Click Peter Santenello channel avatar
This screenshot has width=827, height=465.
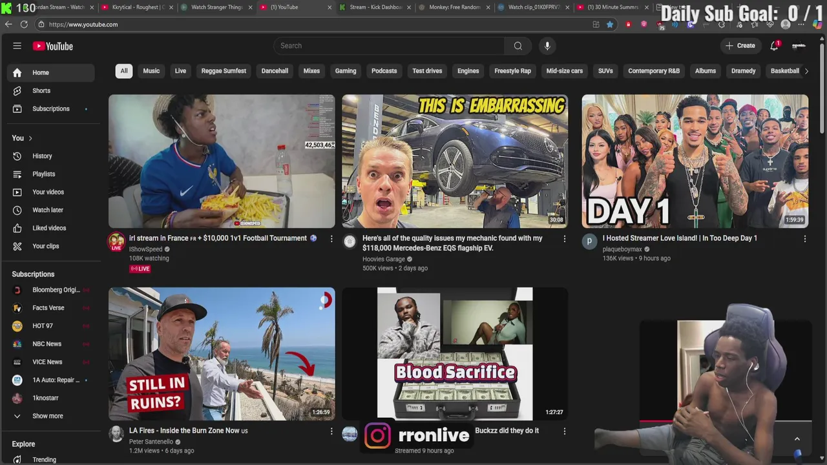[x=116, y=434]
